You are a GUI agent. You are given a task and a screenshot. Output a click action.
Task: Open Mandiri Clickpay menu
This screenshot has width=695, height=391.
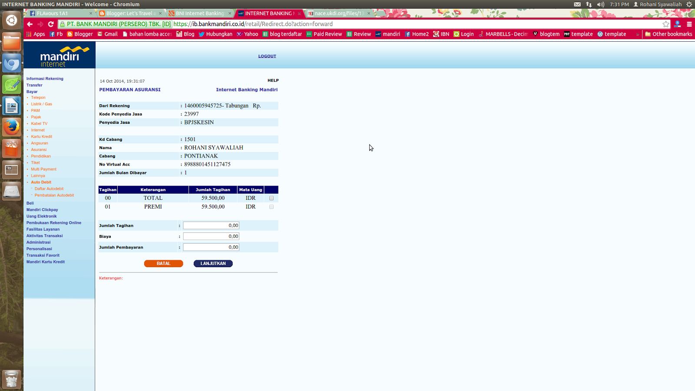coord(42,210)
